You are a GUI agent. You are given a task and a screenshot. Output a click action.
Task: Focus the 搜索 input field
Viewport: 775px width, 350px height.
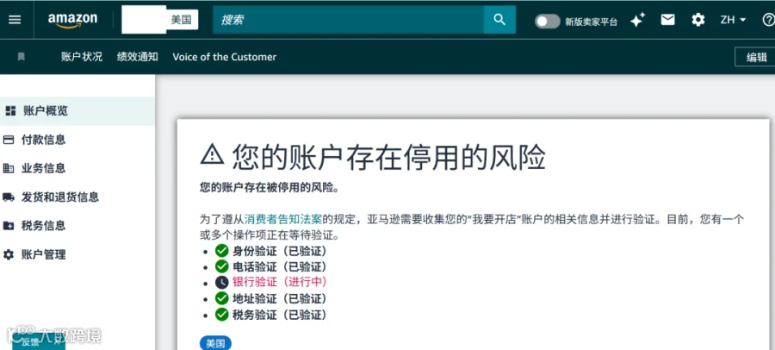348,20
